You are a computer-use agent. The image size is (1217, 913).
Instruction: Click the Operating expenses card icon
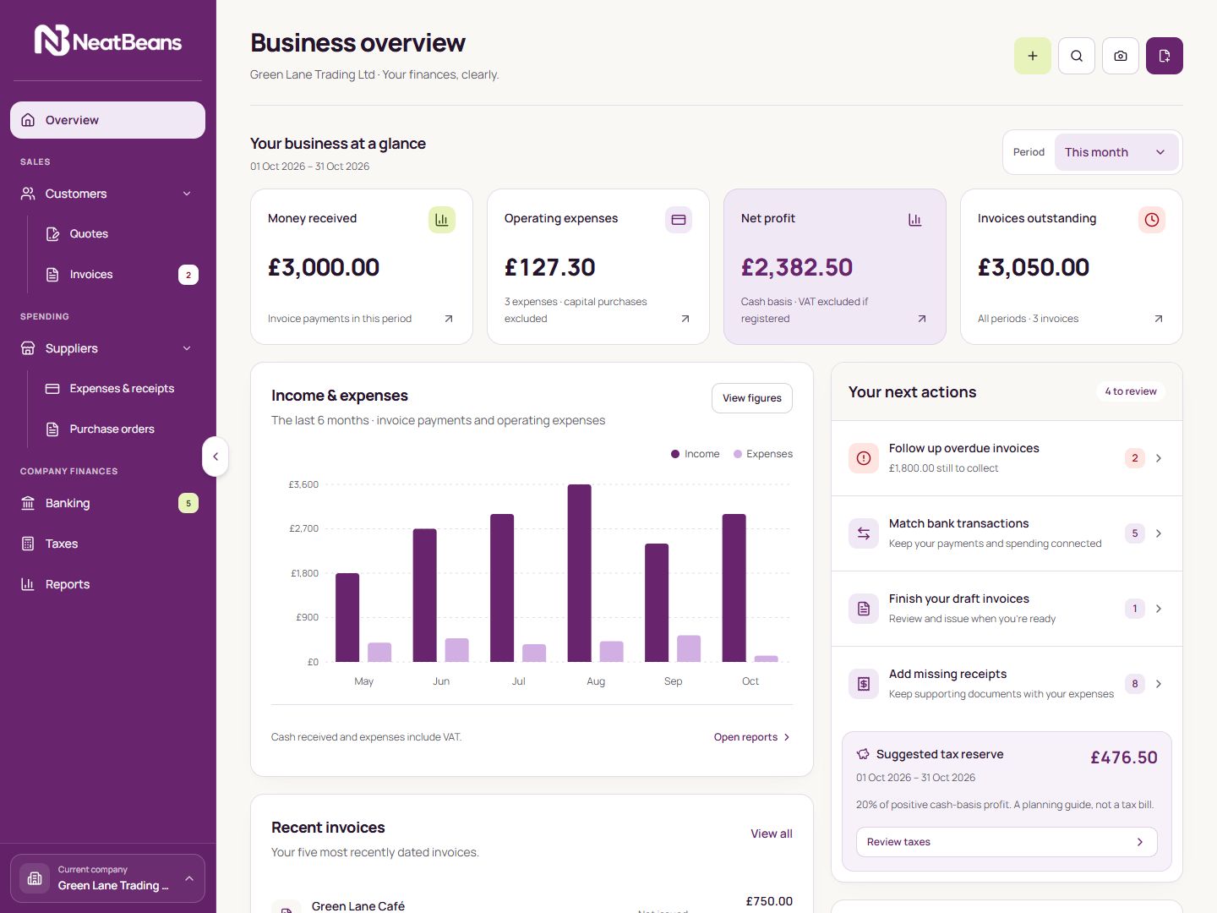click(679, 220)
